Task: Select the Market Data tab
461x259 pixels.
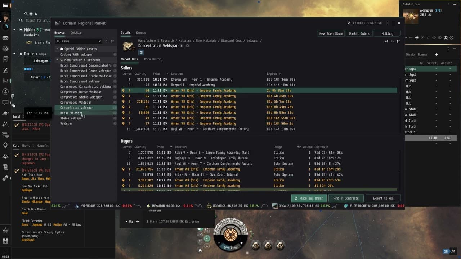Action: [x=130, y=59]
